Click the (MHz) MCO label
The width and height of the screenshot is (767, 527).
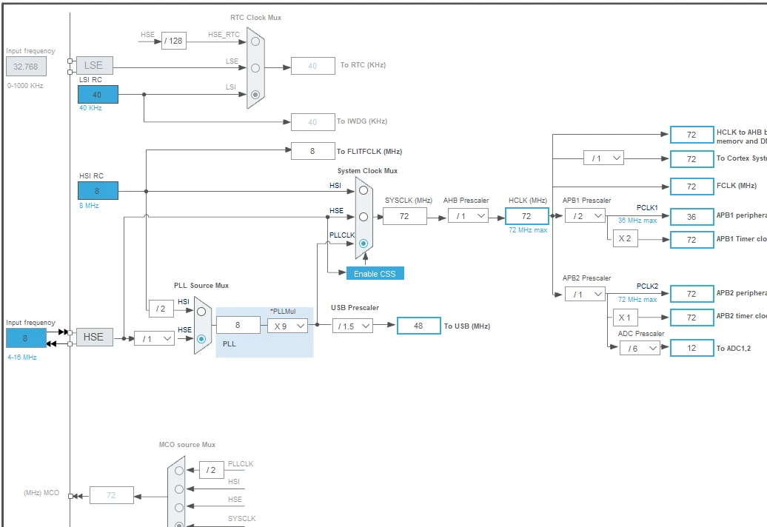41,493
